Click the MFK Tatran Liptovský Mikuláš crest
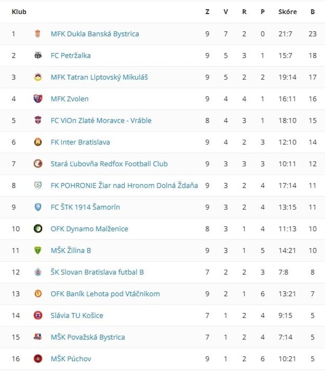The image size is (325, 371). click(x=37, y=77)
